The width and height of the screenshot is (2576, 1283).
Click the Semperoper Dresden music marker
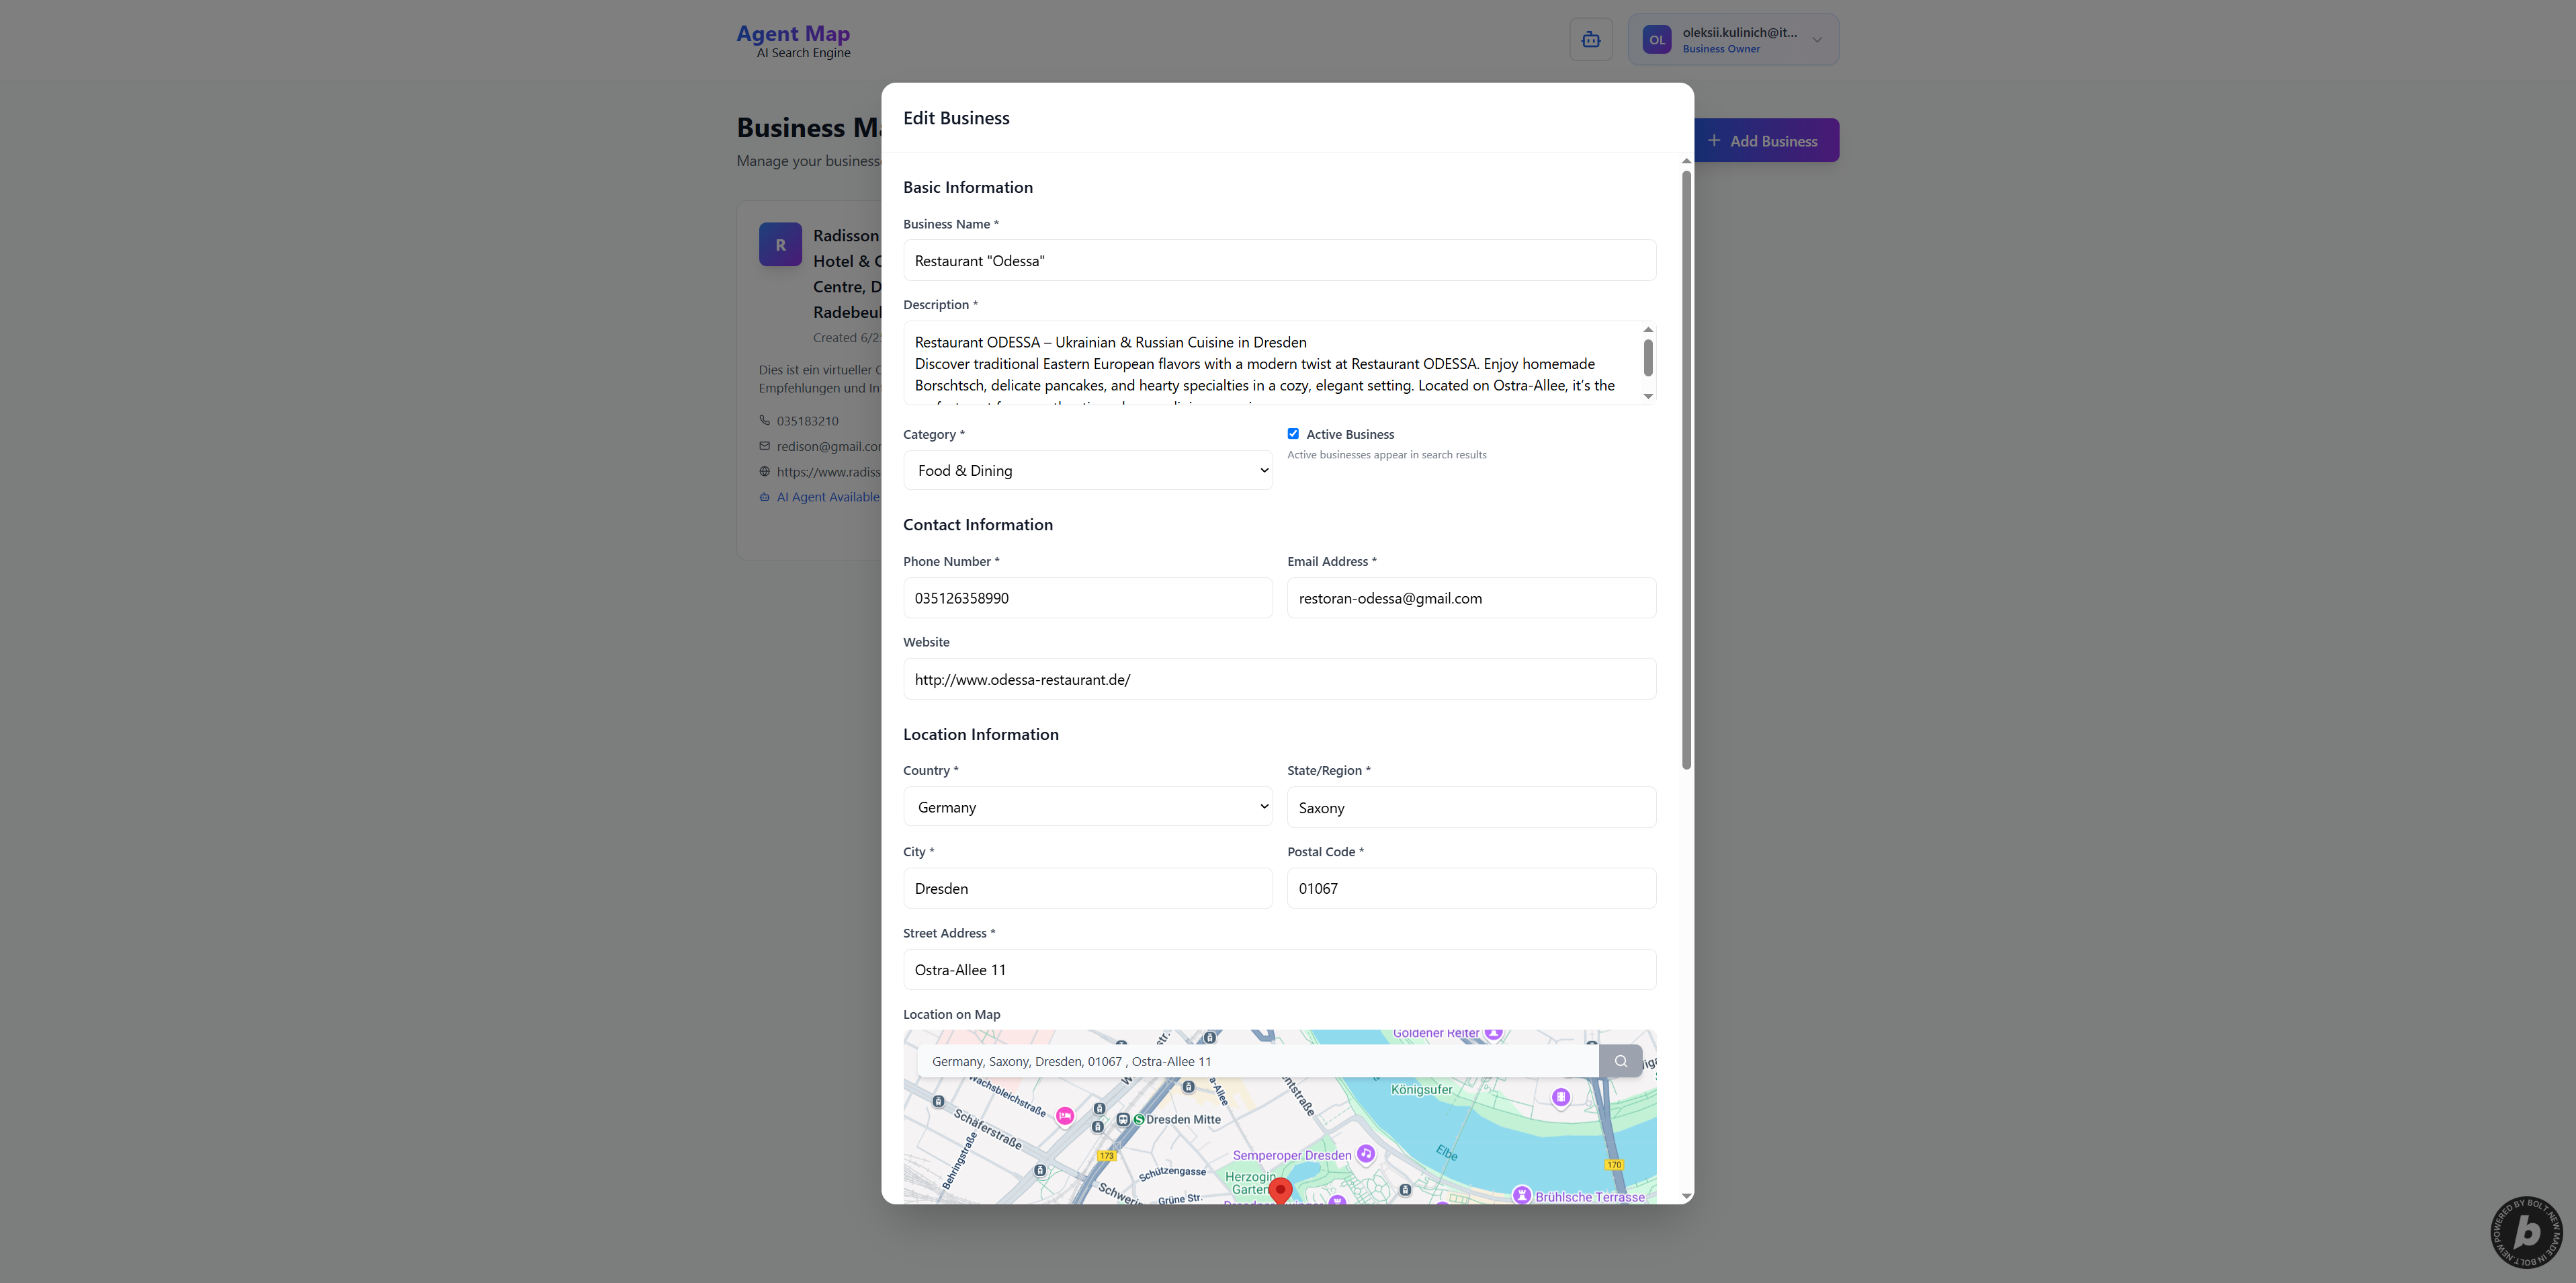pyautogui.click(x=1366, y=1154)
